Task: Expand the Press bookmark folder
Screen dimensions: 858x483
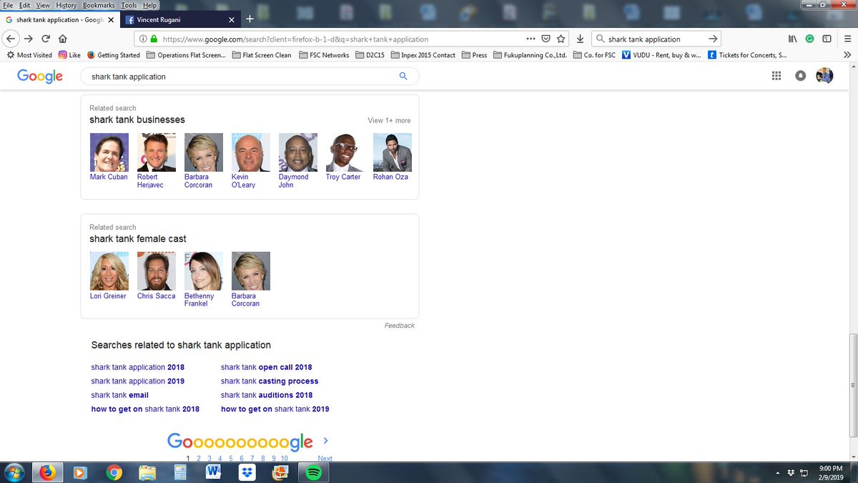Action: coord(475,54)
